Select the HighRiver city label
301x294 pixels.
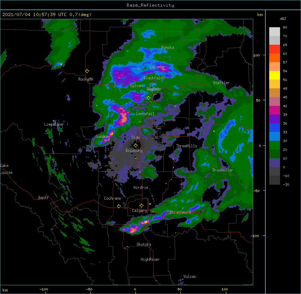pyautogui.click(x=150, y=259)
